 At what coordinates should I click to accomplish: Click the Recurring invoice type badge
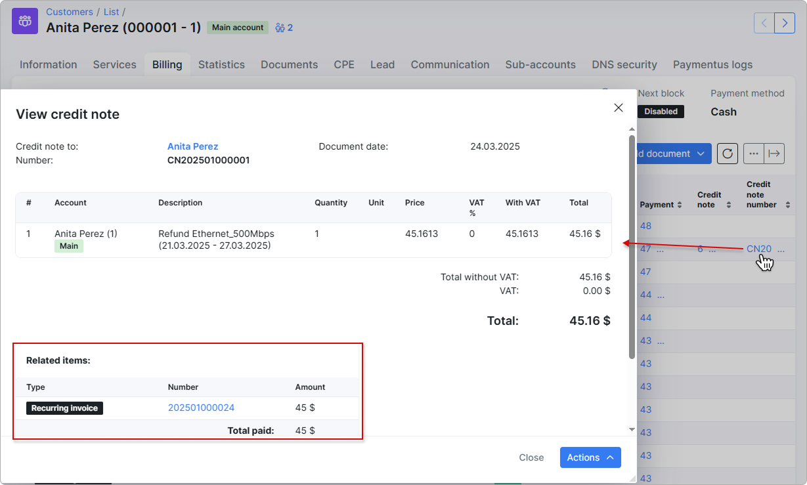[64, 408]
